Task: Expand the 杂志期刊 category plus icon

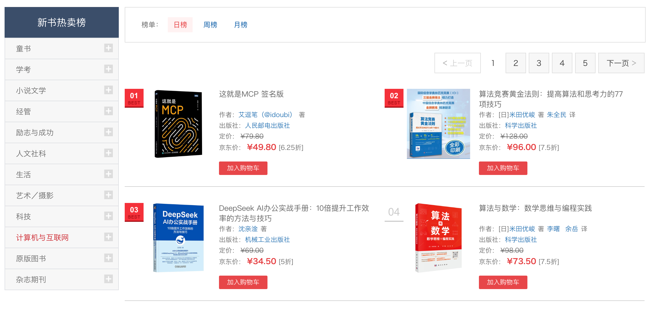Action: point(108,279)
